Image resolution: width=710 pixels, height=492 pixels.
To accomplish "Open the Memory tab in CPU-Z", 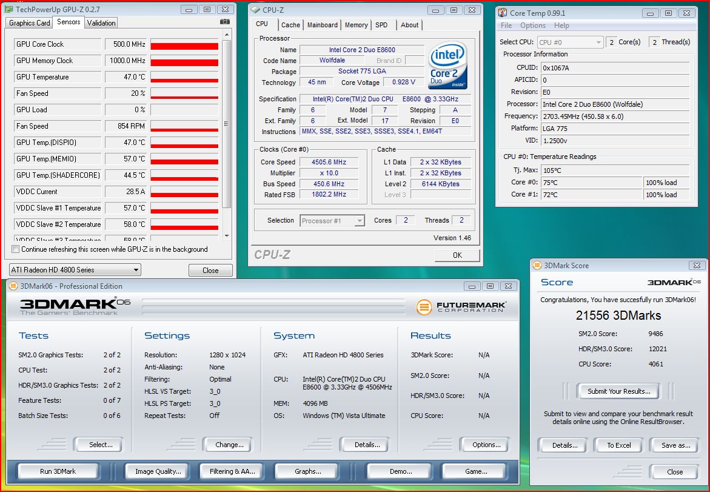I will [357, 25].
